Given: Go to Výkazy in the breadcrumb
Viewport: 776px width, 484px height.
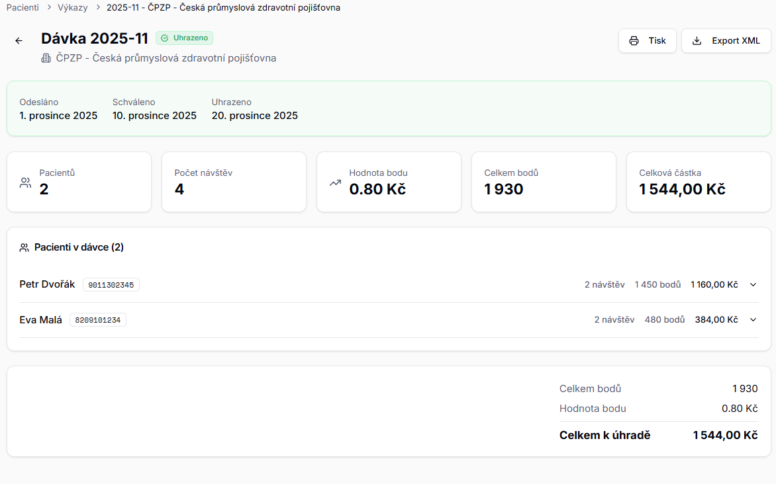Looking at the screenshot, I should point(72,7).
